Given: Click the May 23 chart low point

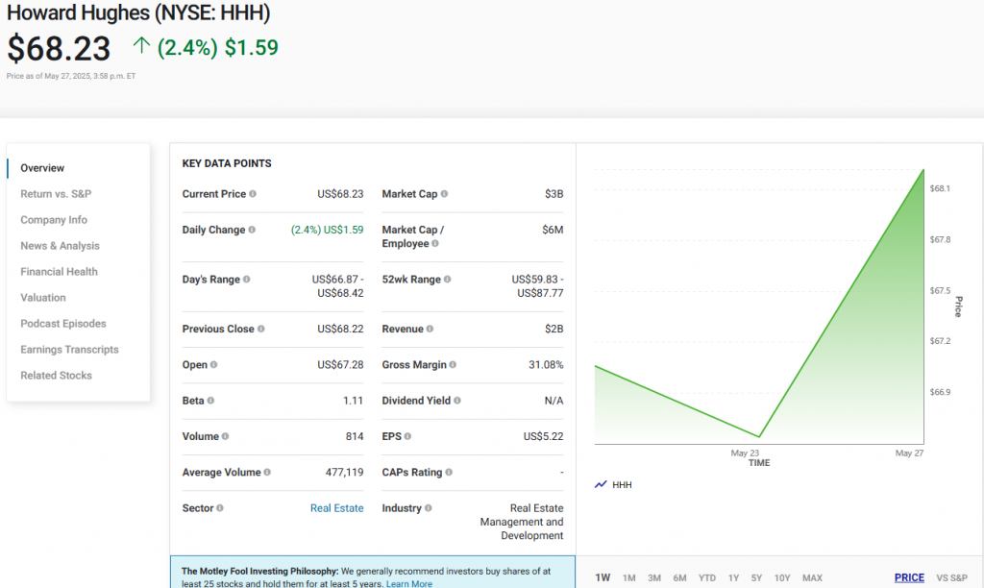Looking at the screenshot, I should pyautogui.click(x=759, y=436).
